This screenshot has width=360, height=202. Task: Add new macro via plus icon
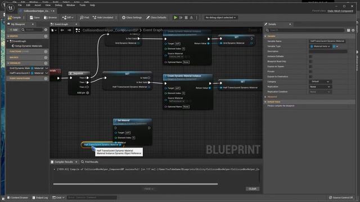[46, 57]
